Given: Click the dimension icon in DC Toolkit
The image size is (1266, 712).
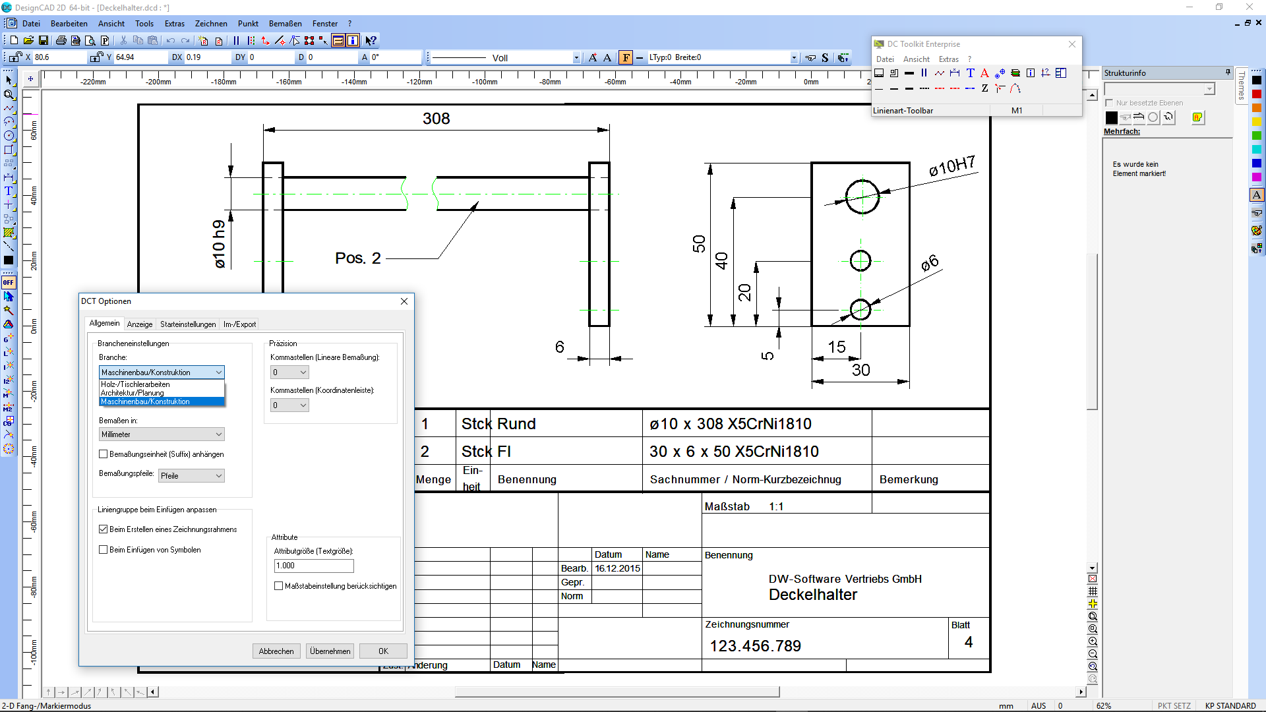Looking at the screenshot, I should [955, 73].
